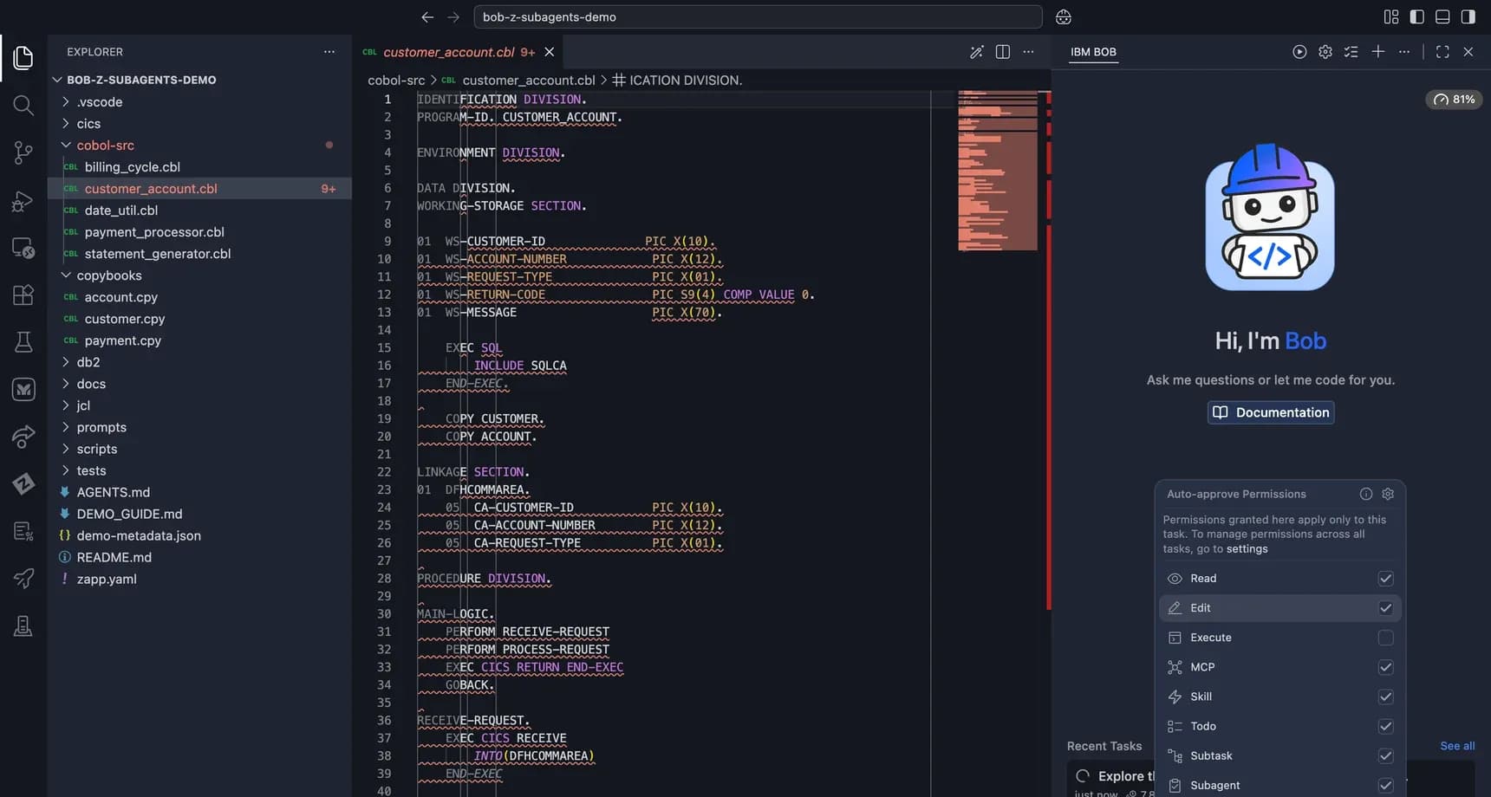Enable the Execute permission checkbox
The height and width of the screenshot is (797, 1491).
point(1385,638)
